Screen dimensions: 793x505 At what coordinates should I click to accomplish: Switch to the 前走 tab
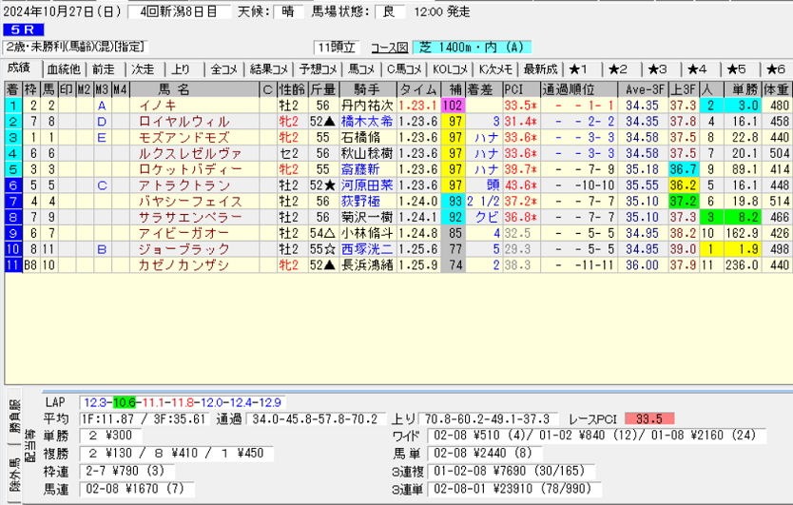coord(103,69)
